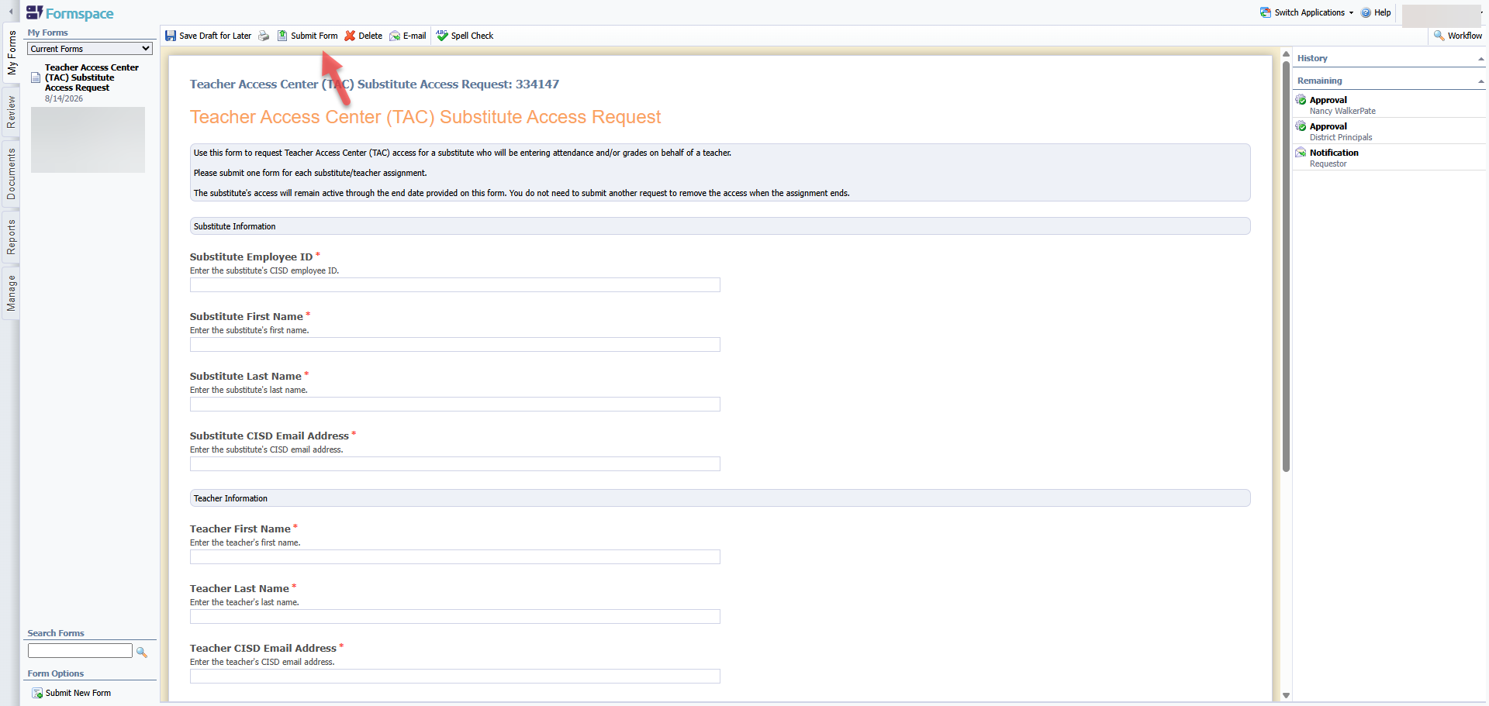Click the Submit New Form link

click(71, 693)
